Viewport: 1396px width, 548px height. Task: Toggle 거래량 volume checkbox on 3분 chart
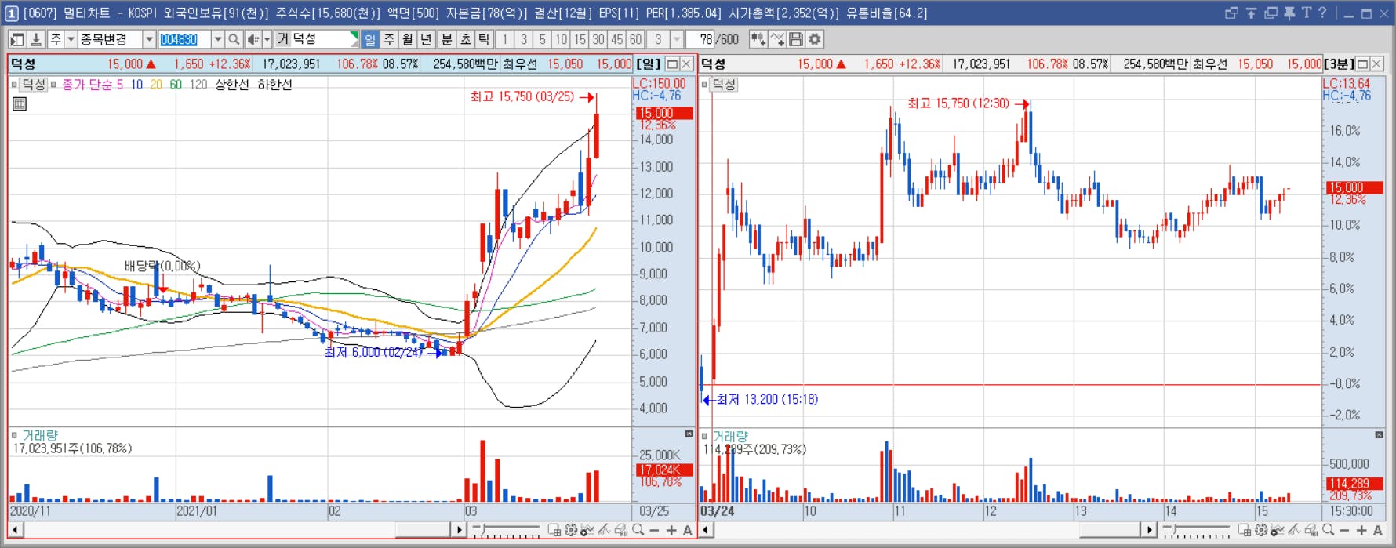(704, 436)
